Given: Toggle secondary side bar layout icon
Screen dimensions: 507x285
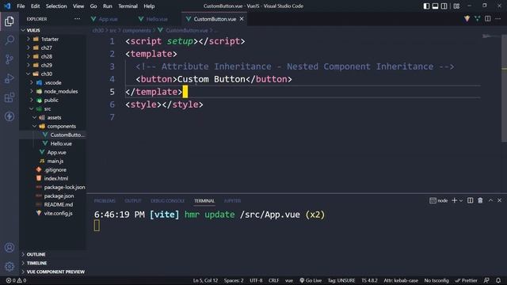Looking at the screenshot, I should pos(444,6).
